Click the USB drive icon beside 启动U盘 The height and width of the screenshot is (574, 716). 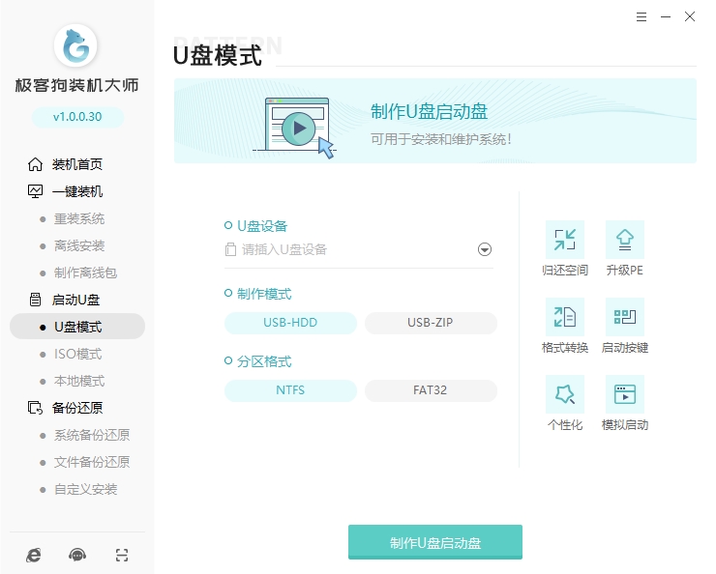point(35,300)
